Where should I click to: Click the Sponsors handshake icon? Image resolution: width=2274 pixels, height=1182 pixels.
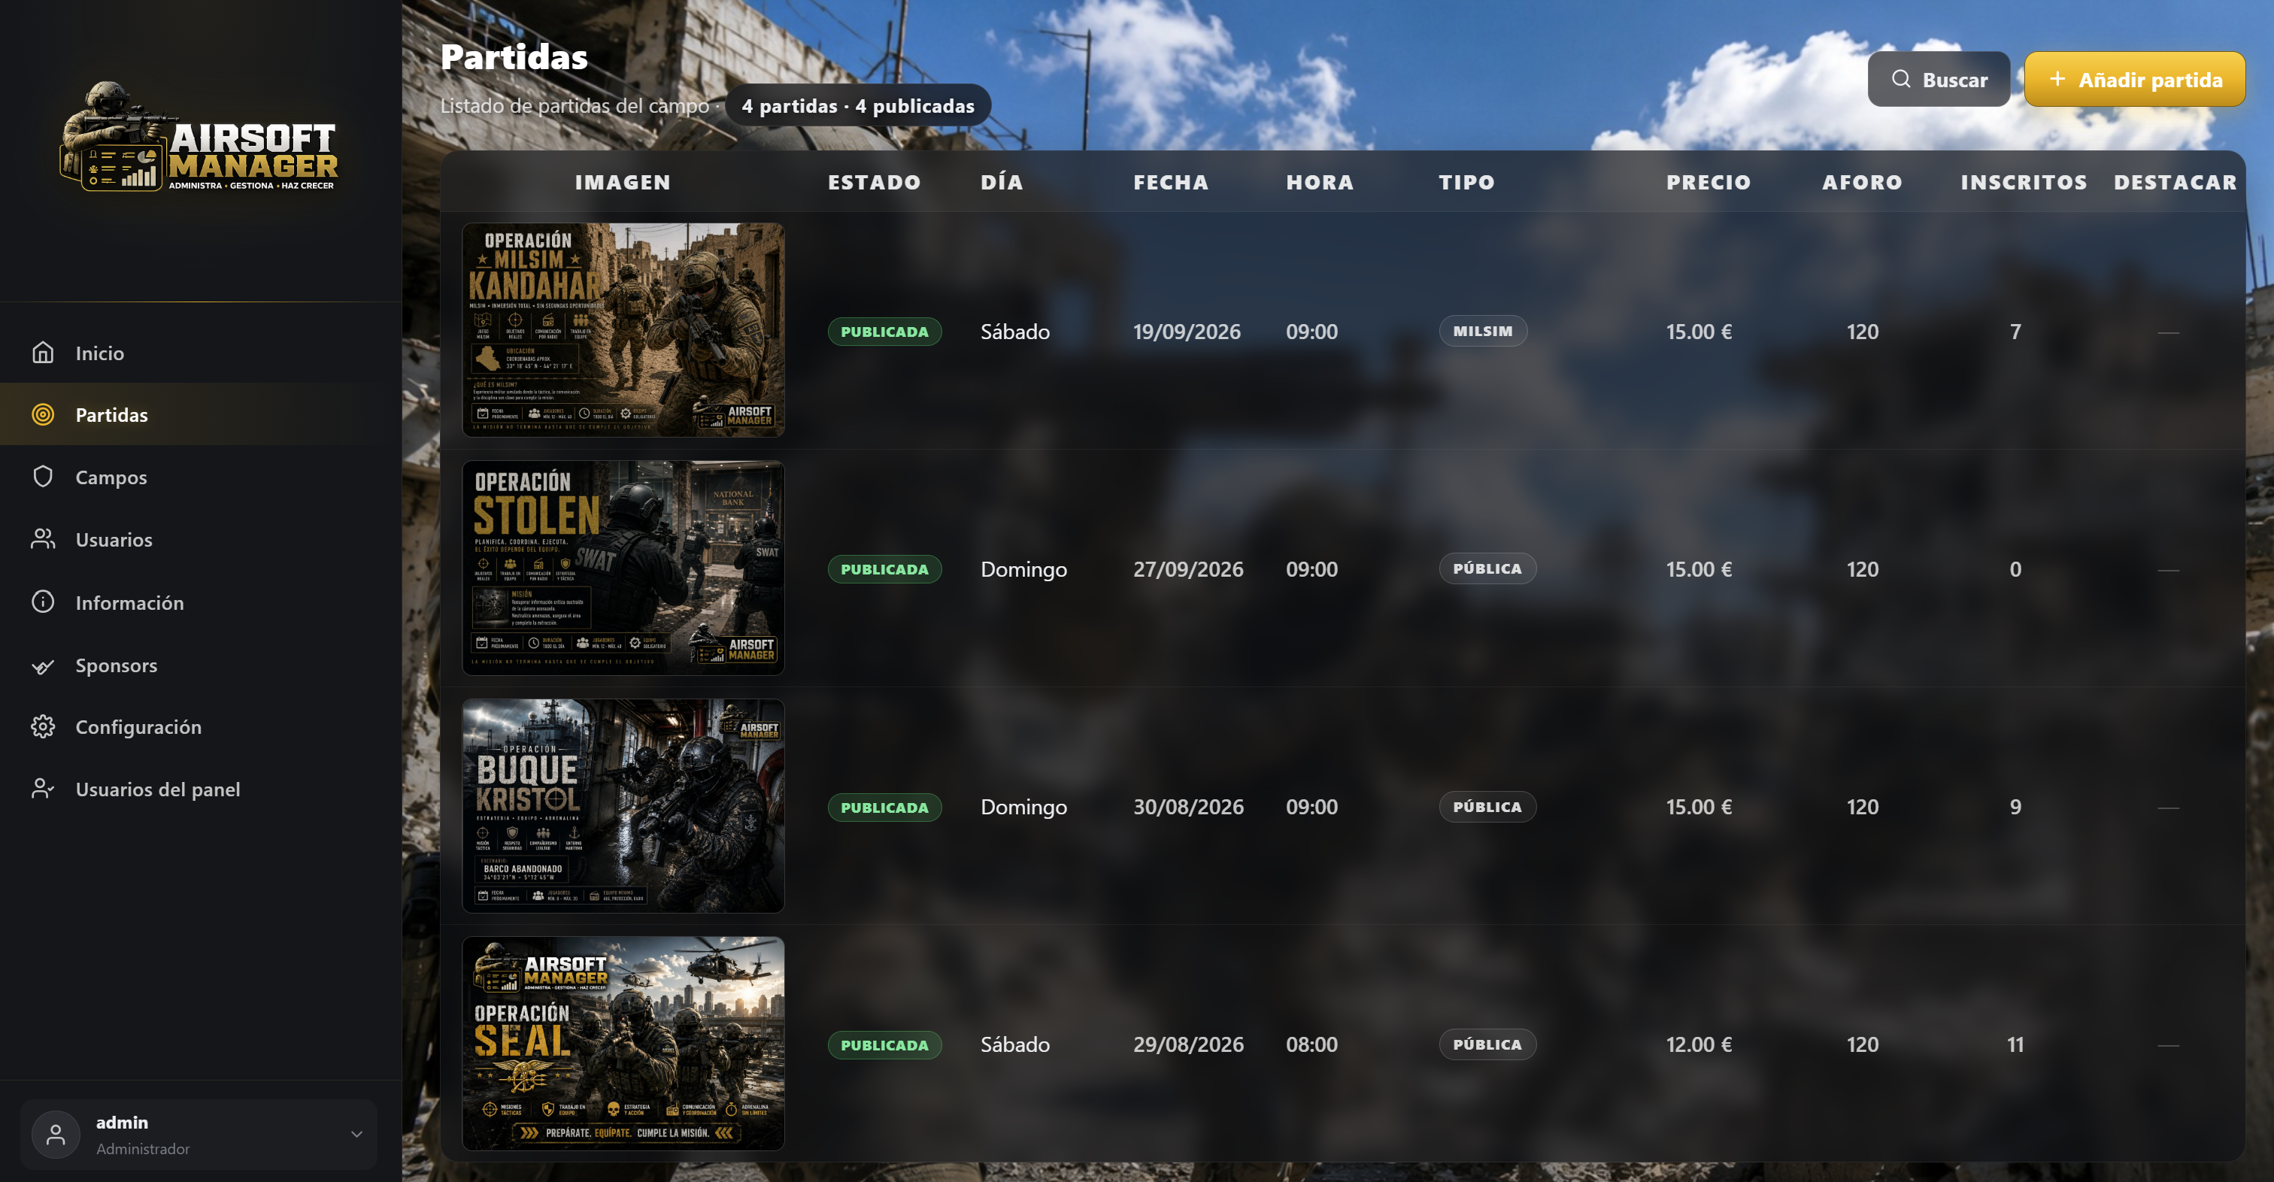[x=44, y=665]
